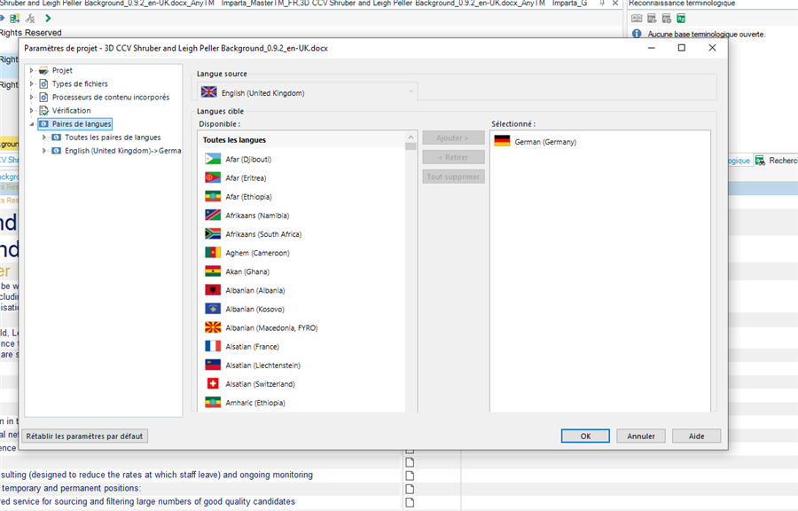Expand the Types de fichiers node
The width and height of the screenshot is (798, 511).
[x=32, y=83]
